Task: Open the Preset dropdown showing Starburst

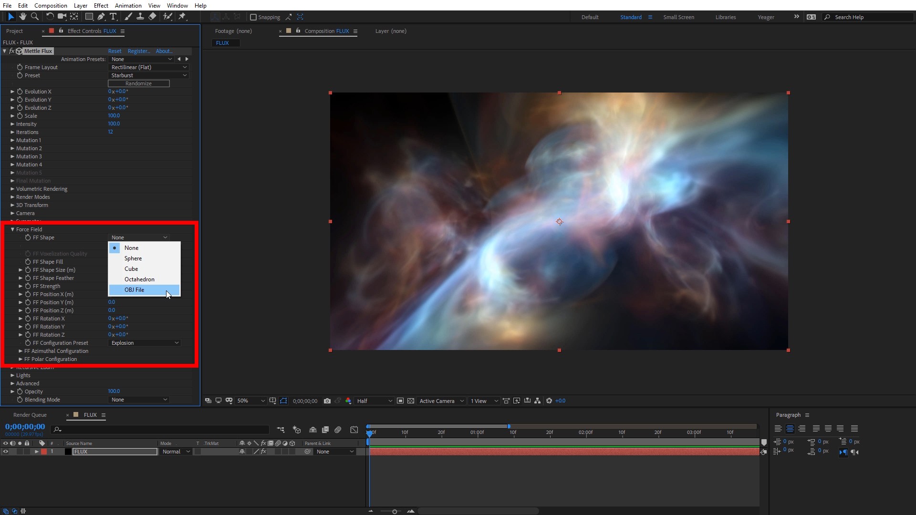Action: [148, 75]
